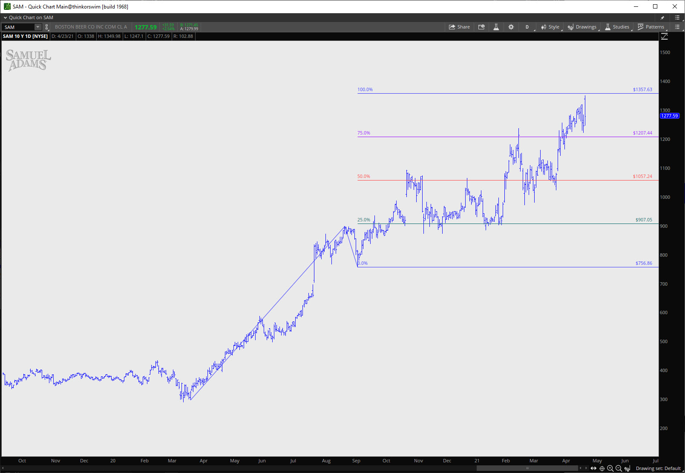Click the scroll left arrow beside the scrollbar

(x=580, y=468)
